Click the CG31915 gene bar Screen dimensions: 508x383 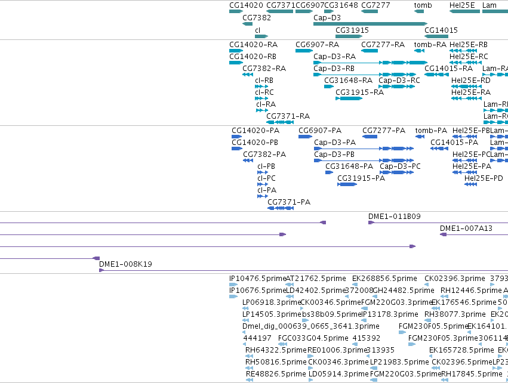[x=349, y=36]
